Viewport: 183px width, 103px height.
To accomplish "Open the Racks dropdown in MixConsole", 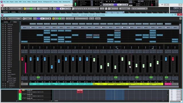I will 28,19.
